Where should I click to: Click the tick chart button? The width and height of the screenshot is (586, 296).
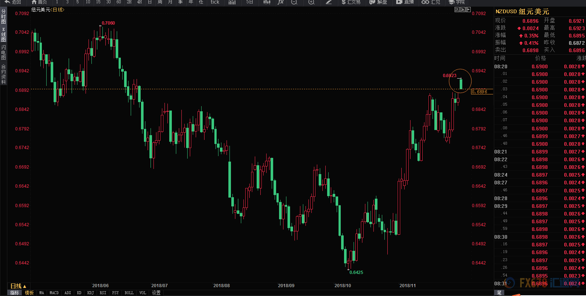tap(215, 2)
